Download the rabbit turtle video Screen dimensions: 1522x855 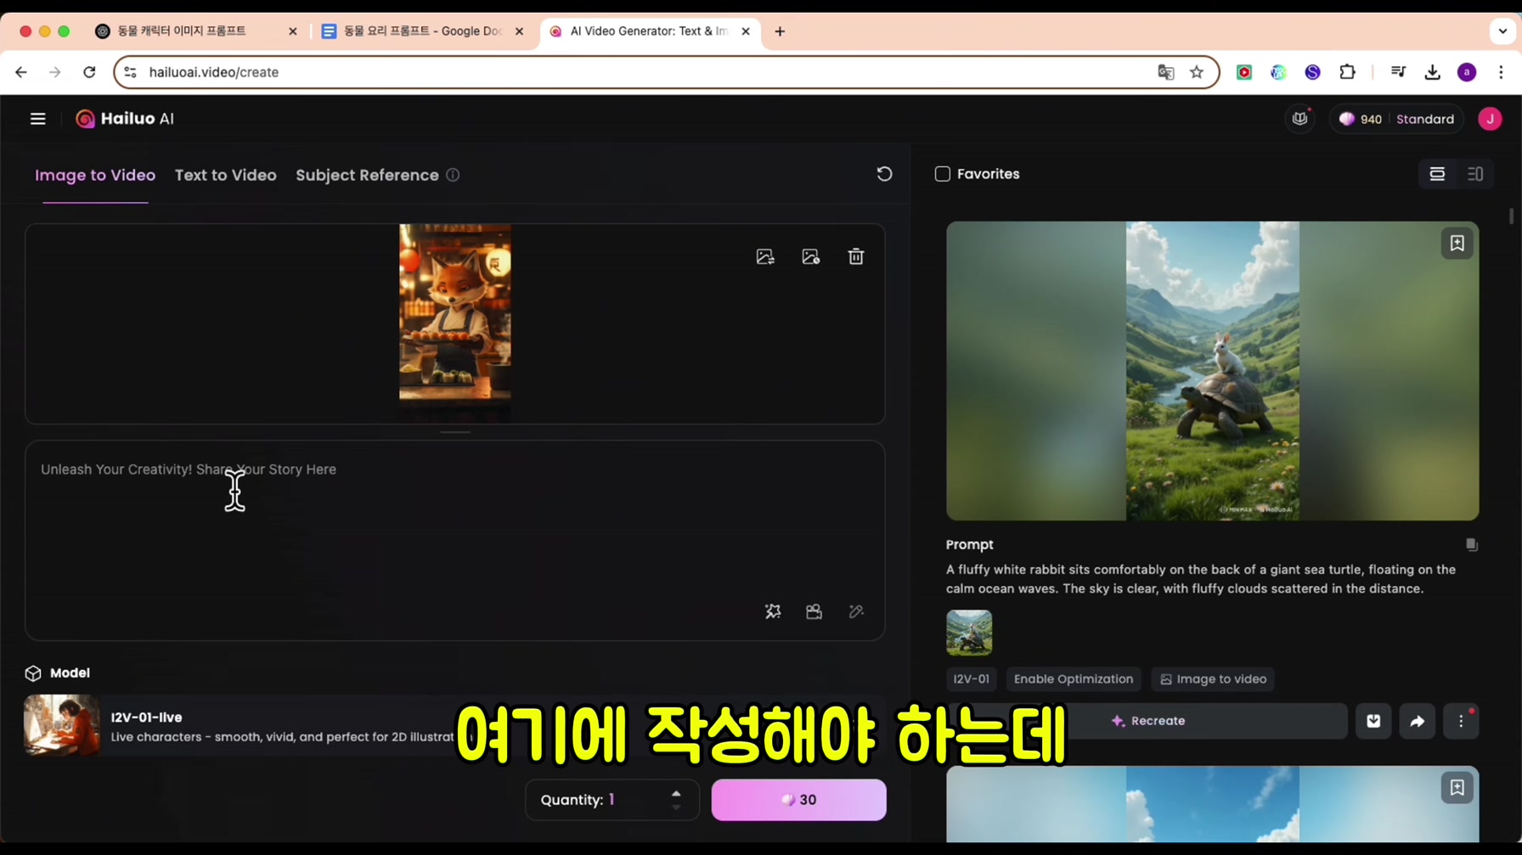click(1373, 721)
